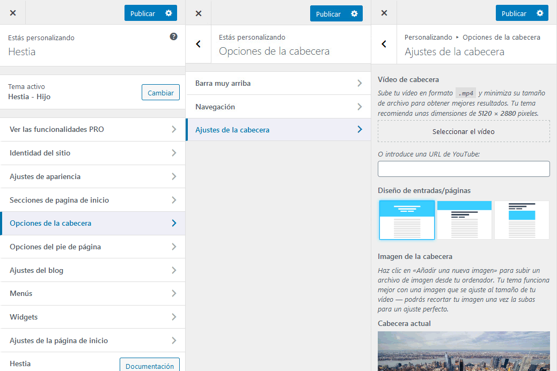Viewport: 557px width, 371px height.
Task: Choose the third entry layout design option
Action: coord(522,220)
